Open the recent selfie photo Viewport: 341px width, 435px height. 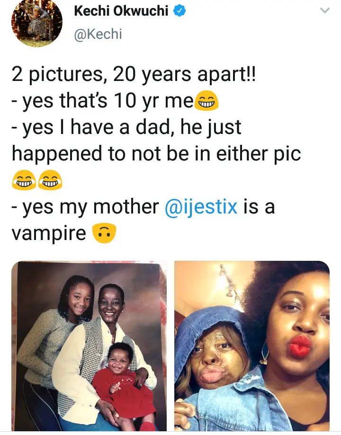coord(252,346)
